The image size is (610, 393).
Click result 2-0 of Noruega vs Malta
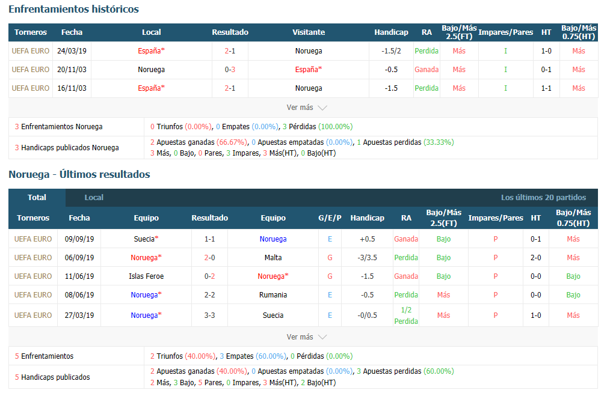210,258
